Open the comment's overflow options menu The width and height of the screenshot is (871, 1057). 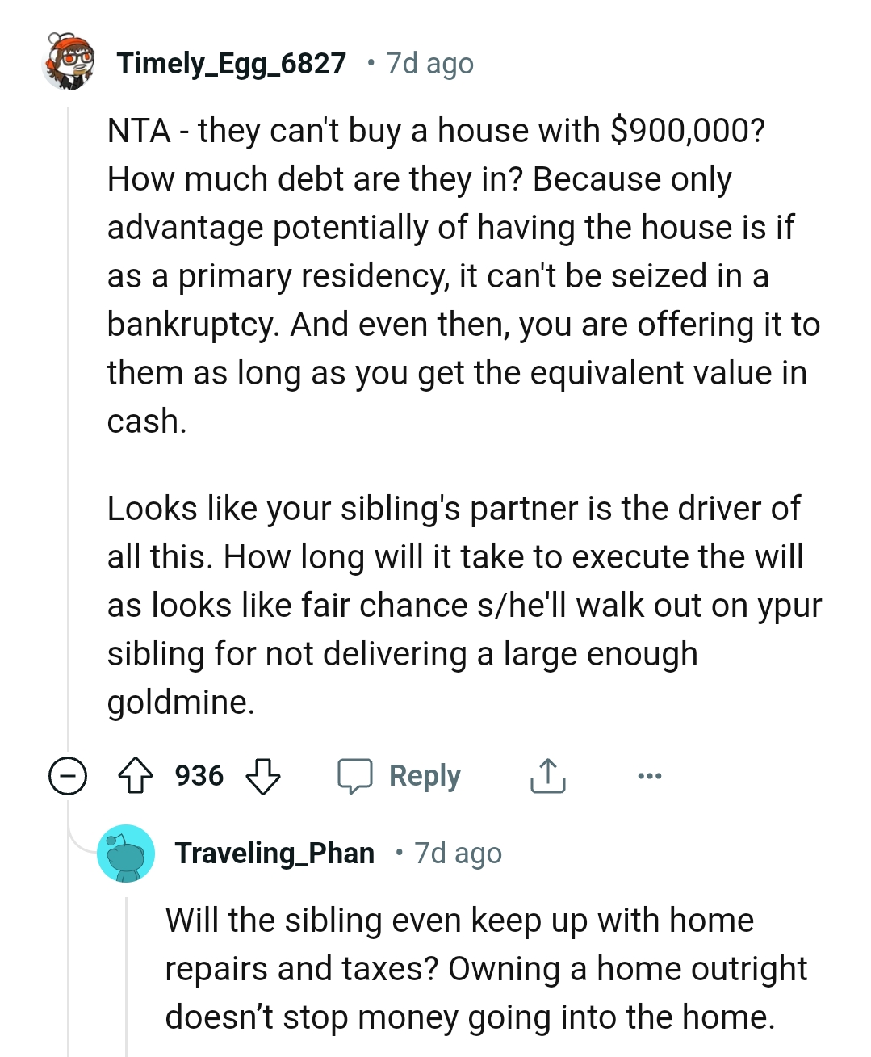point(649,775)
